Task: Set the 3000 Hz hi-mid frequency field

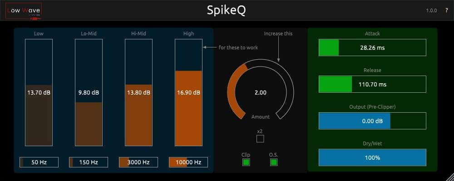Action: coord(138,162)
